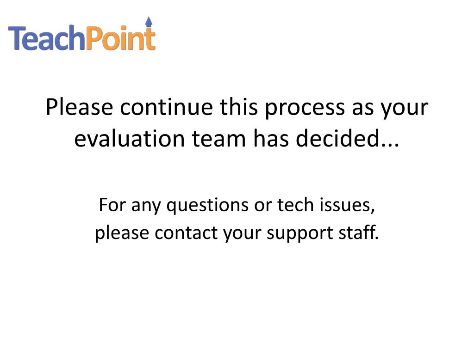Click the text "please contact your support staff."
This screenshot has height=355, width=474.
pyautogui.click(x=237, y=233)
